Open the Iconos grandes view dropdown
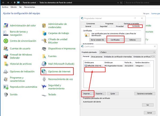Screen dimensions: 160x116 [x=156, y=13]
